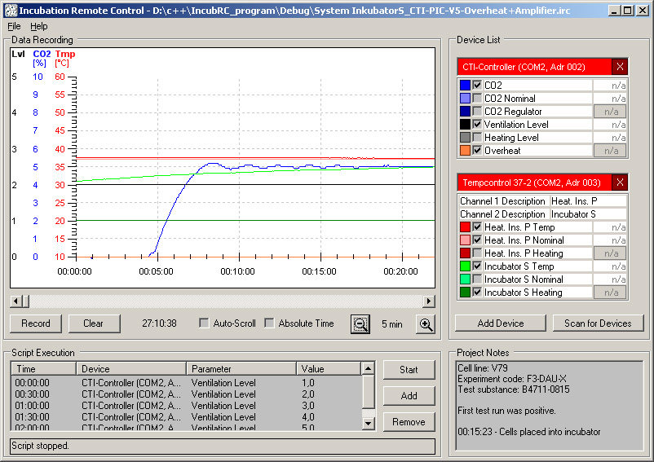Image resolution: width=654 pixels, height=462 pixels.
Task: Check the Heating Level checkbox
Action: [477, 138]
